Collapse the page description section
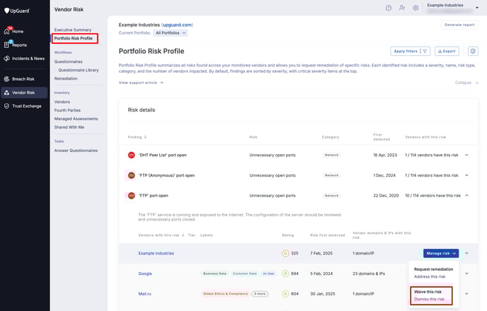The width and height of the screenshot is (487, 311). pyautogui.click(x=466, y=83)
